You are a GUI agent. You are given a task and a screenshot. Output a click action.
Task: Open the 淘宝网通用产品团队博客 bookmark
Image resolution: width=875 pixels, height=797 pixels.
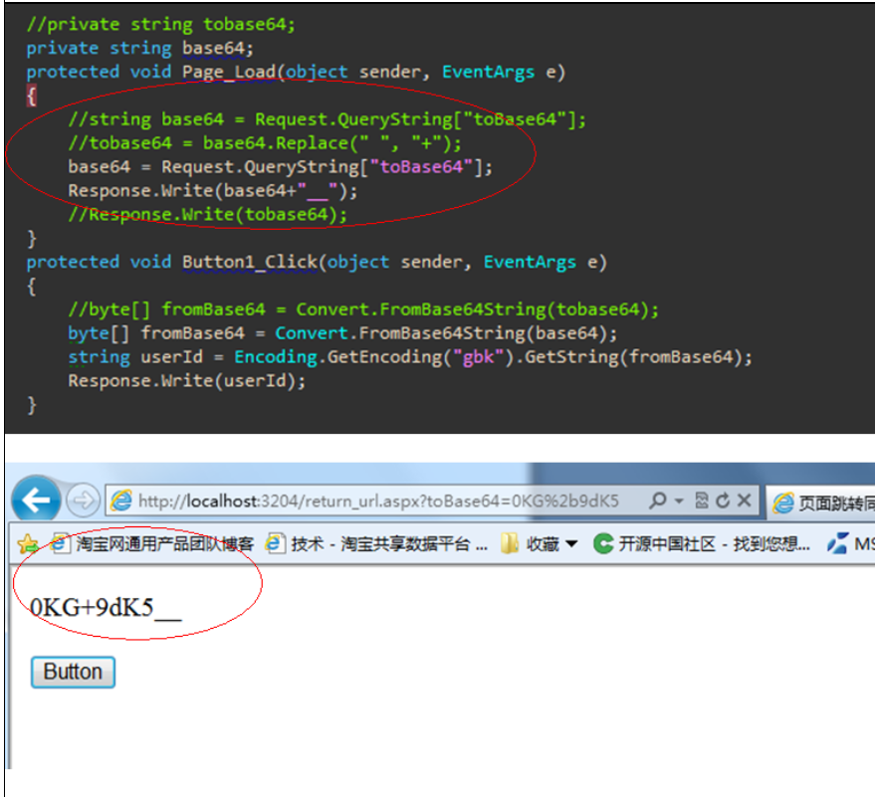pyautogui.click(x=152, y=544)
